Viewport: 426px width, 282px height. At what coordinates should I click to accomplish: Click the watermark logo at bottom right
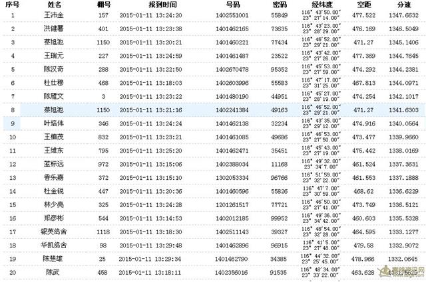click(401, 271)
